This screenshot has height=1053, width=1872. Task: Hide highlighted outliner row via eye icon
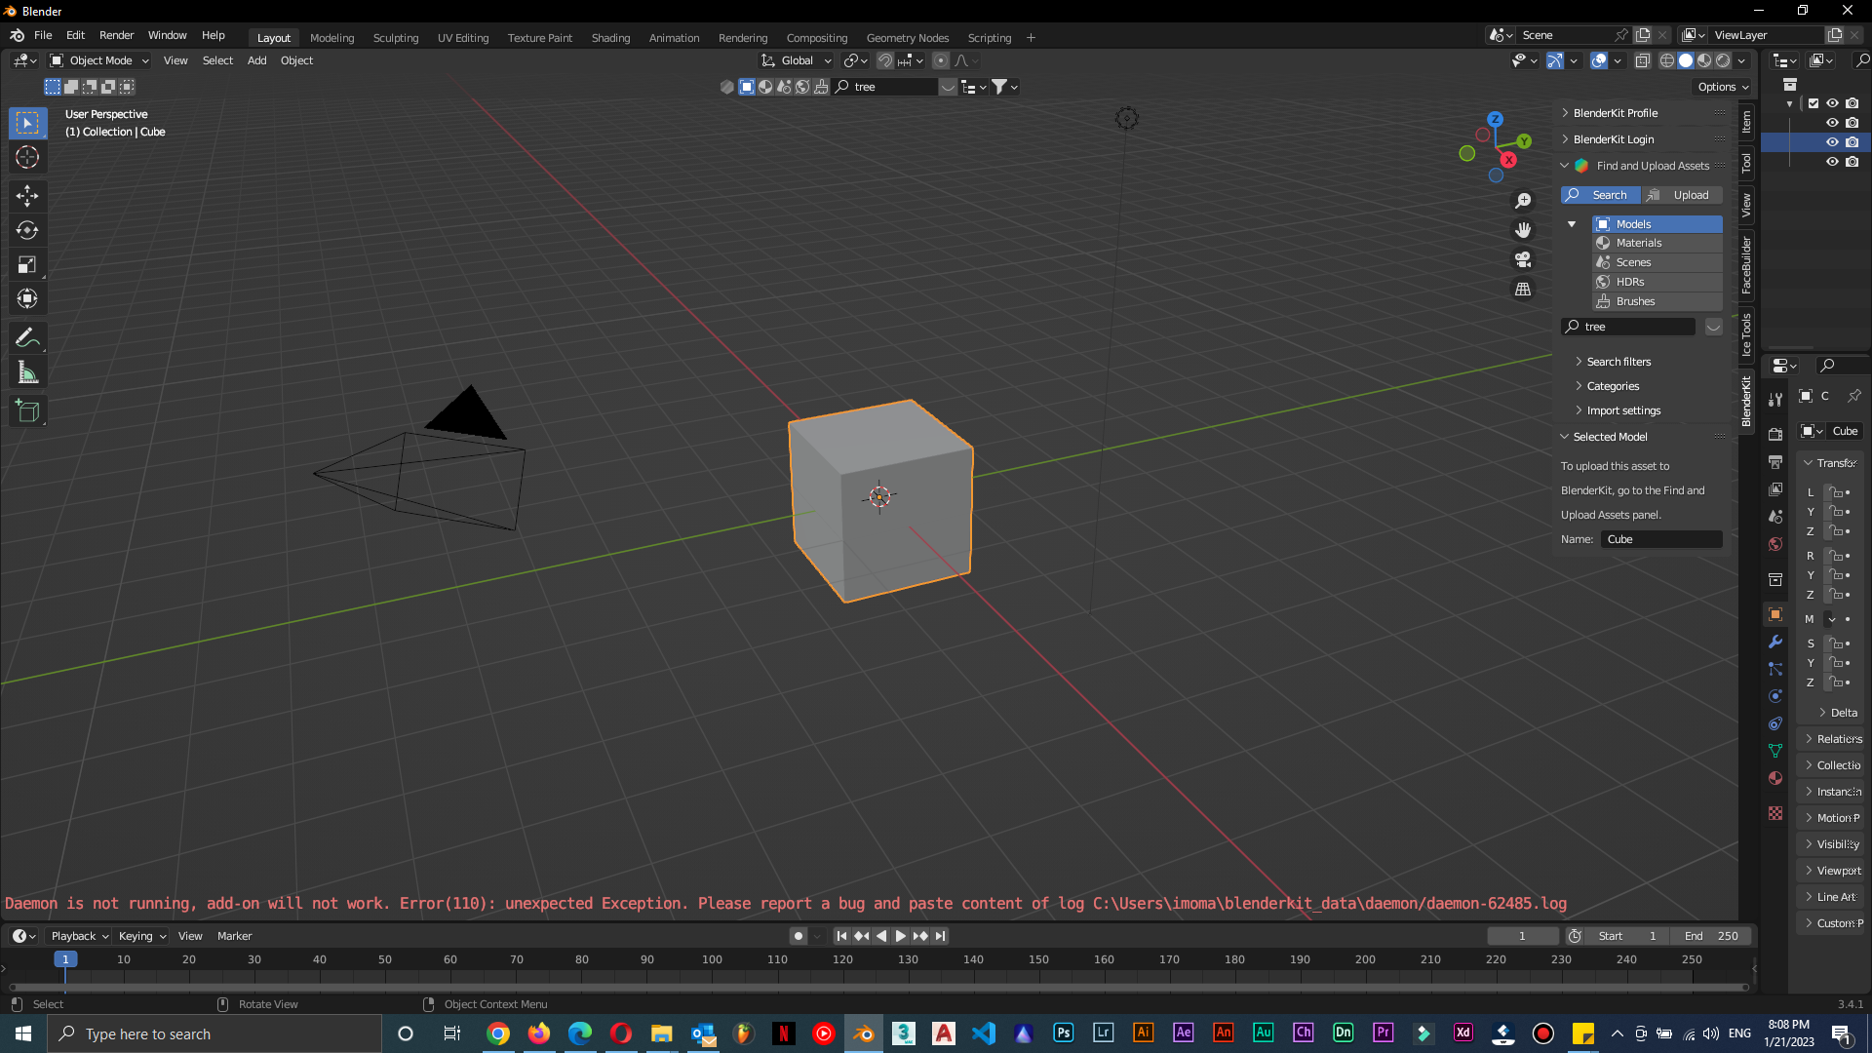1832,142
